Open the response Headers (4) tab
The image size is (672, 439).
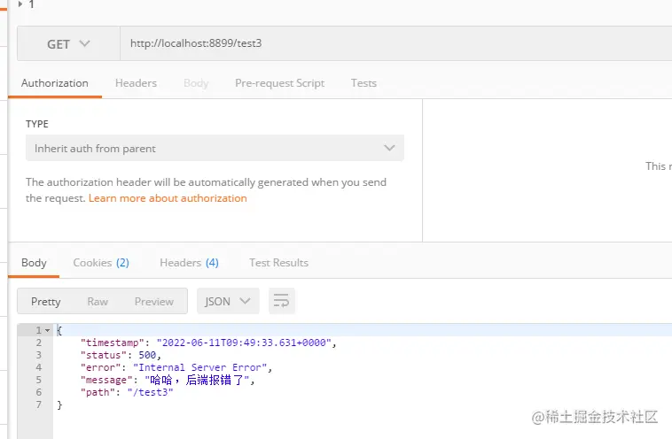(x=189, y=263)
